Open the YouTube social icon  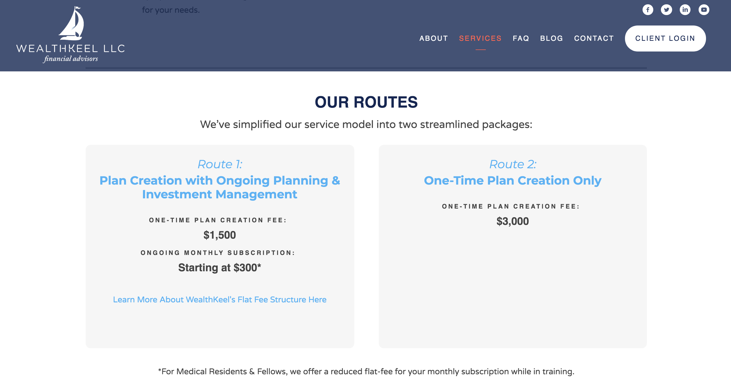click(704, 10)
